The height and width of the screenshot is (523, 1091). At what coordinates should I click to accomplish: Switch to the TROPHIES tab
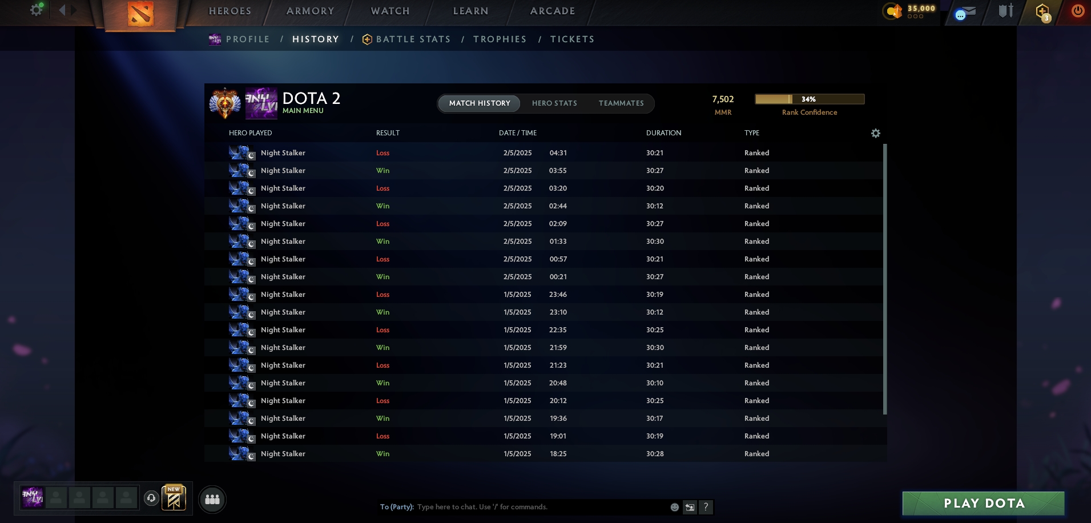[500, 39]
